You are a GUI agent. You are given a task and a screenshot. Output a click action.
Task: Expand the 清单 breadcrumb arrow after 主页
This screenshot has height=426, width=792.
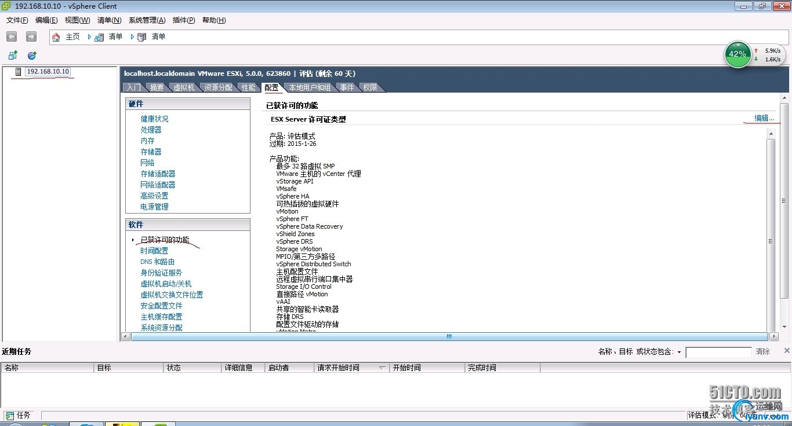coord(90,37)
